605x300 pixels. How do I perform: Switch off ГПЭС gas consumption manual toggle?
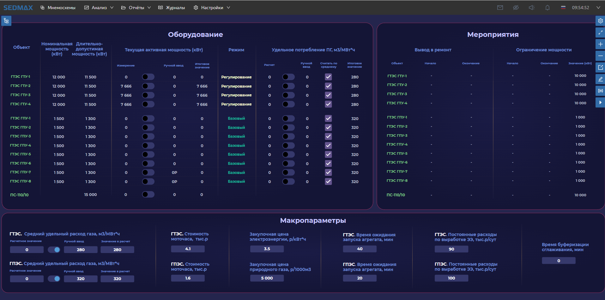pyautogui.click(x=54, y=279)
